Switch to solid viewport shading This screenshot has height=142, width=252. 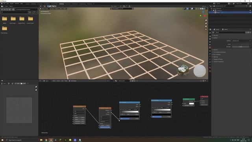[201, 9]
